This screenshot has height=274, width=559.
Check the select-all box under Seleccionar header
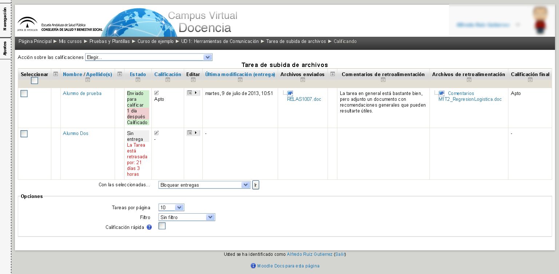[x=35, y=81]
